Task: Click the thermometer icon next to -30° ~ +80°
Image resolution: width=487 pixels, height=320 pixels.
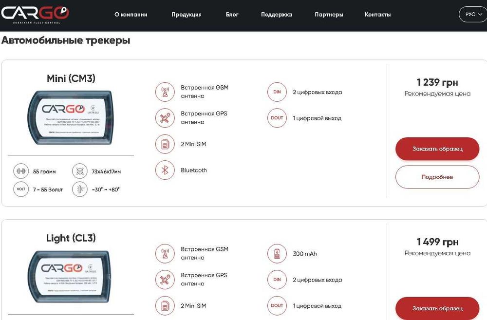Action: pos(80,189)
